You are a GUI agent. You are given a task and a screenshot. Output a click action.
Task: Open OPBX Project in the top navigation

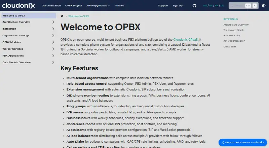point(73,5)
